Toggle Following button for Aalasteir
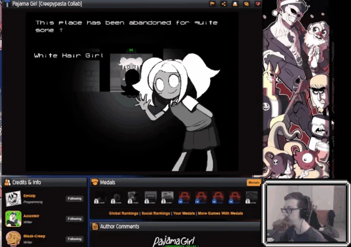Viewport: 351px width, 247px height. 74,219
